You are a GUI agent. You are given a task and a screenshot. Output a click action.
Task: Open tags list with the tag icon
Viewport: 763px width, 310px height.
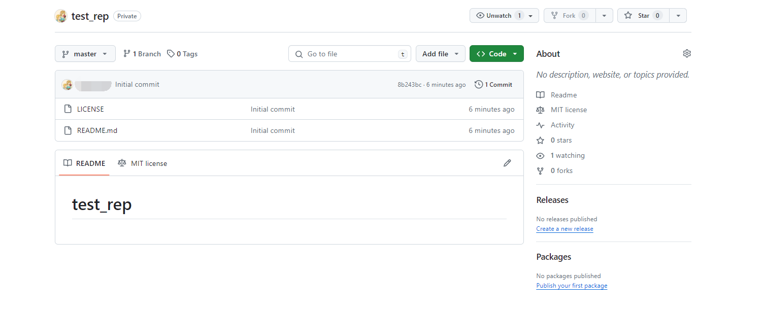[x=171, y=54]
